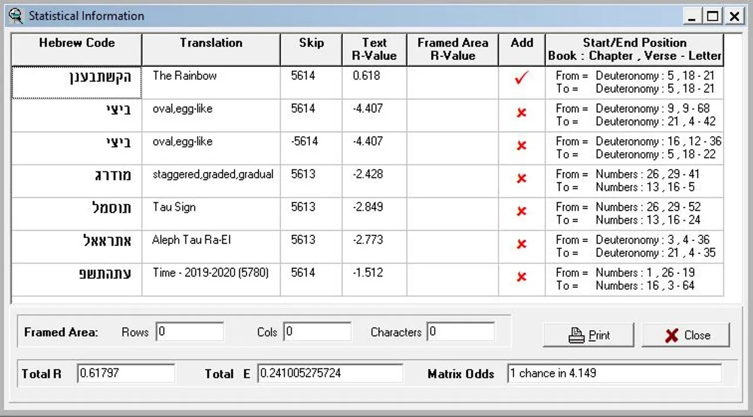Select the Hebrew code cell for The Rainbow
This screenshot has width=753, height=417.
(x=76, y=82)
